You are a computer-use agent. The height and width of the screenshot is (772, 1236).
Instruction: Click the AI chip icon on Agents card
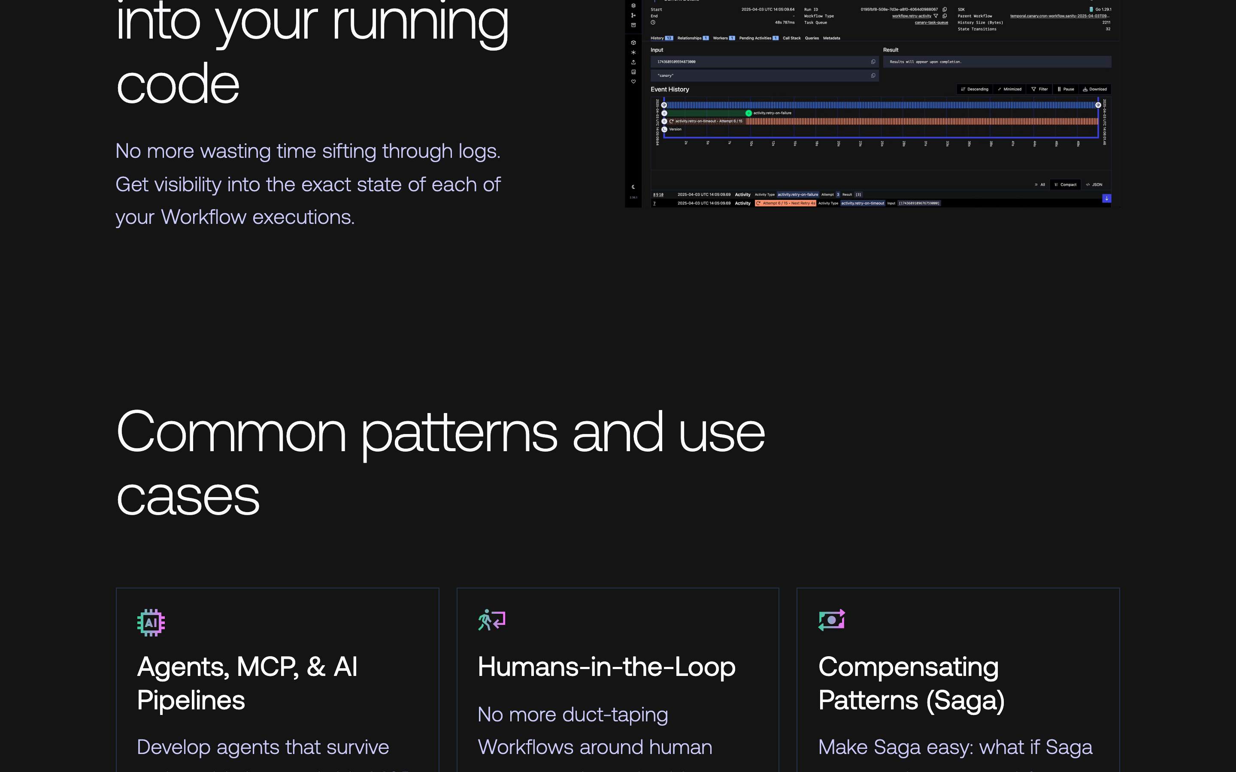[151, 622]
